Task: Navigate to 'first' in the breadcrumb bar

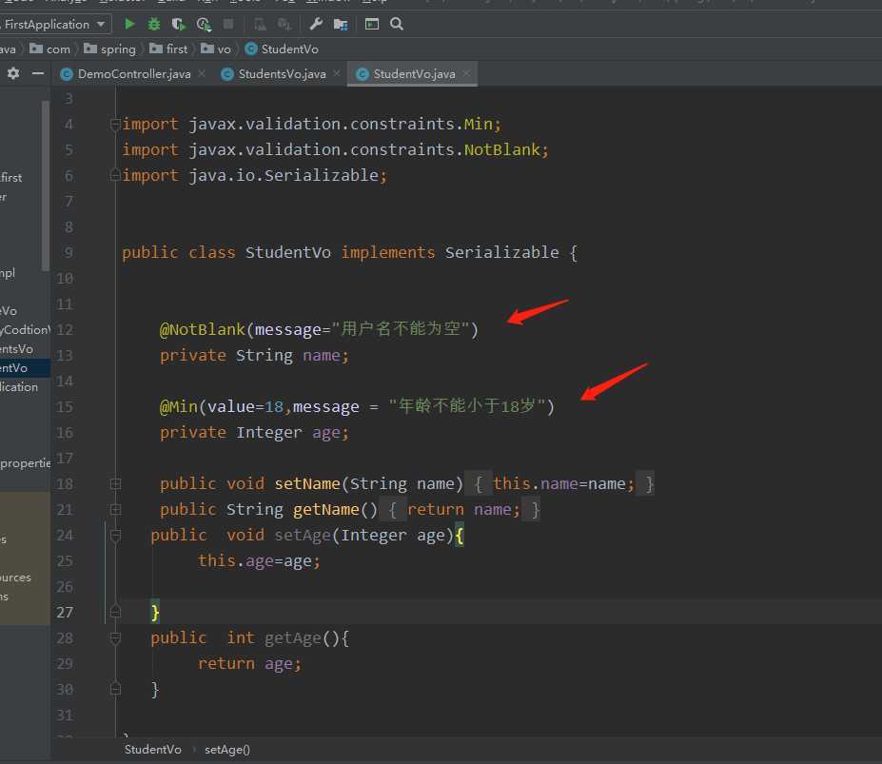Action: [x=177, y=49]
